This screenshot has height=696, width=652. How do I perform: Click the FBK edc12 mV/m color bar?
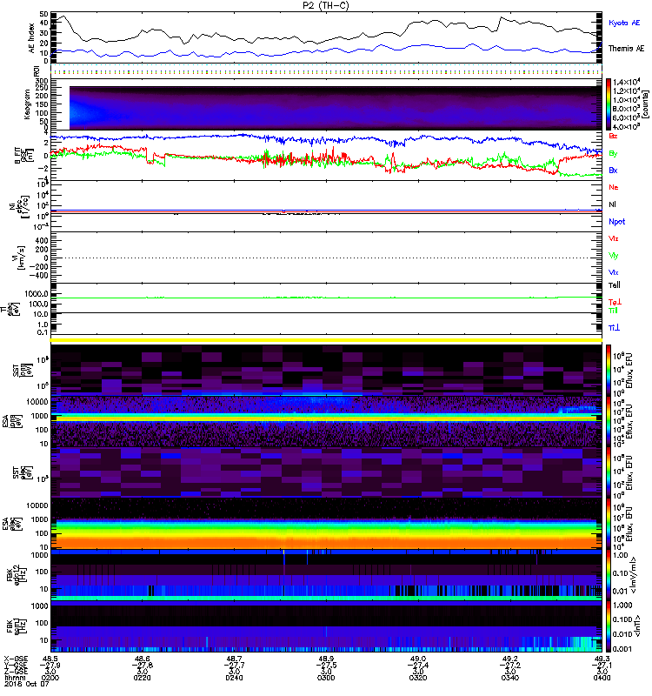(609, 576)
